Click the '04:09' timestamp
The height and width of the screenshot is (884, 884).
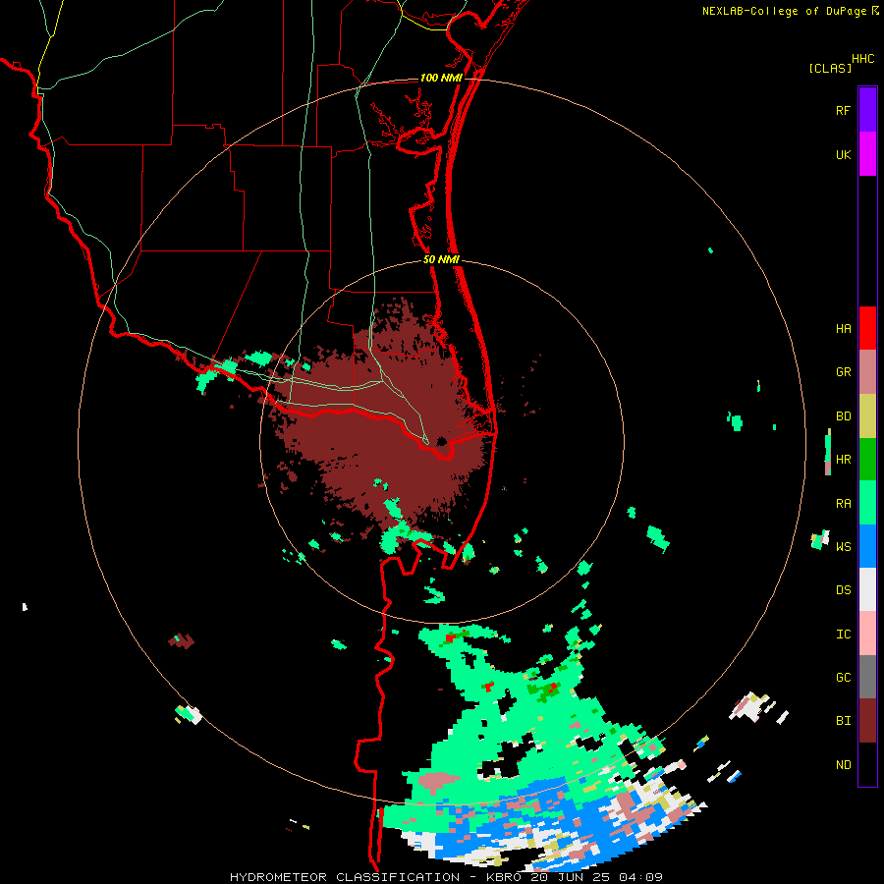coord(639,877)
